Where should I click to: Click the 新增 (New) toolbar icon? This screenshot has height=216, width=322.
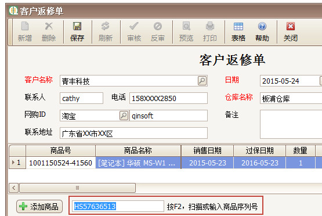[25, 26]
